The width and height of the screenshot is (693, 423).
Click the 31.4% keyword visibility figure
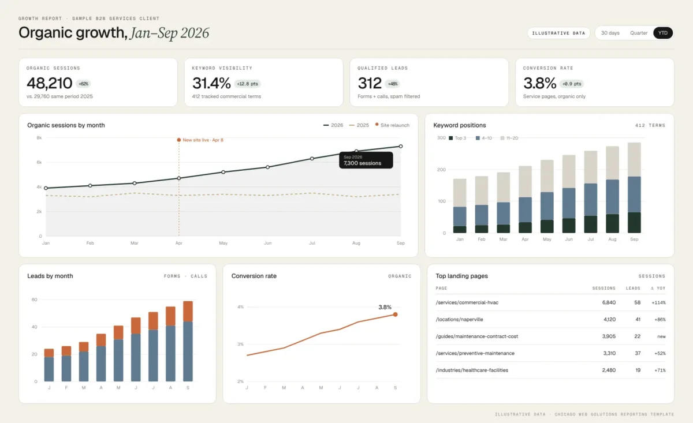[211, 84]
